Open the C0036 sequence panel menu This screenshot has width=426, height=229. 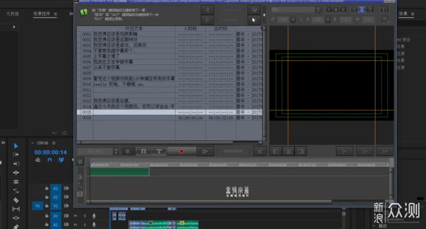click(x=54, y=143)
